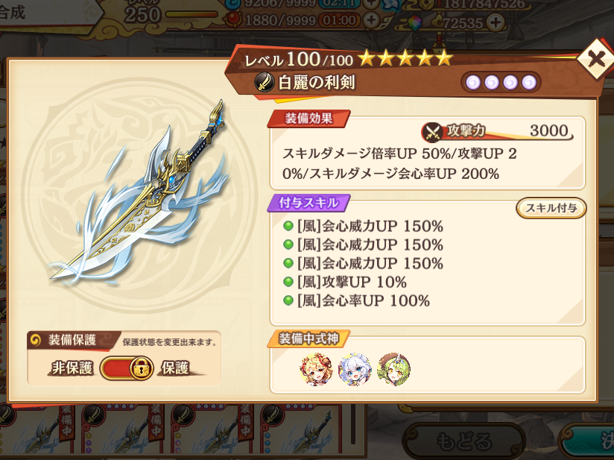The image size is (614, 460).
Task: Click the crossed swords 攻撃力 icon
Action: click(x=432, y=132)
